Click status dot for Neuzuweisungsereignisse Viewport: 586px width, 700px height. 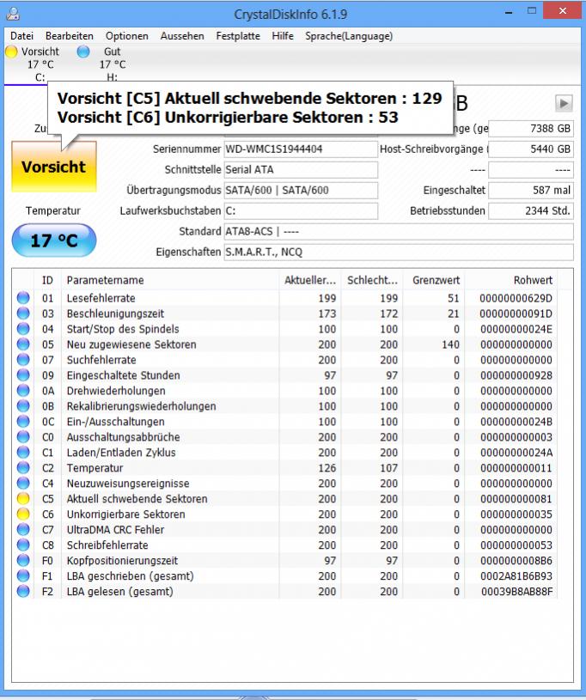click(x=23, y=483)
